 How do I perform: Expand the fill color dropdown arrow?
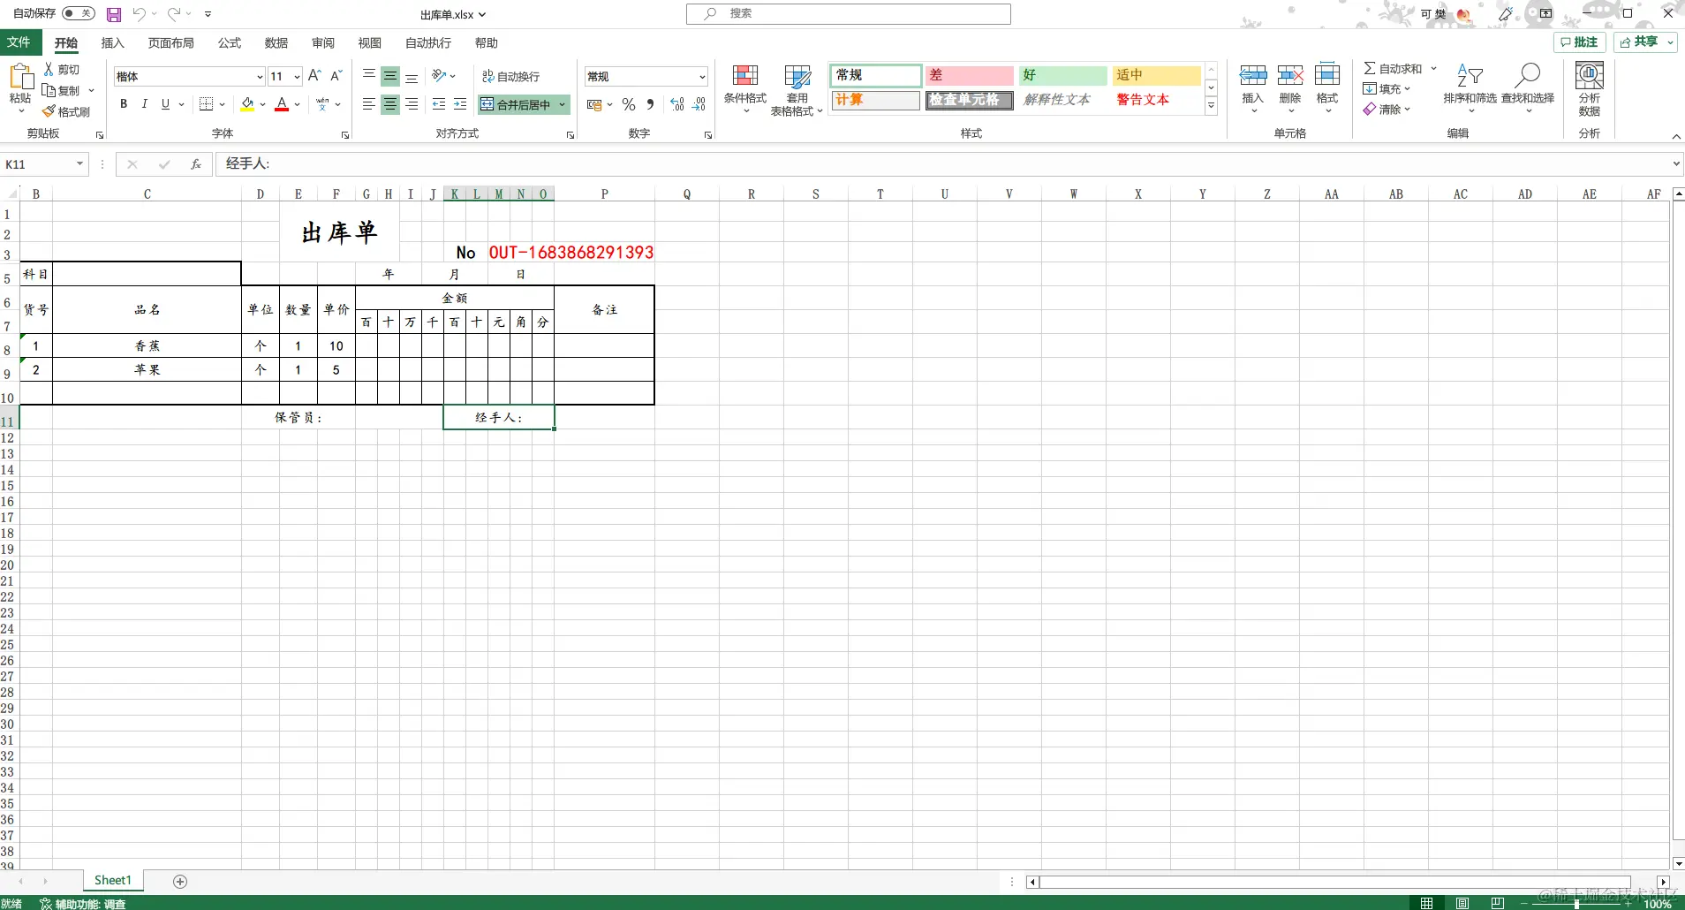coord(263,104)
